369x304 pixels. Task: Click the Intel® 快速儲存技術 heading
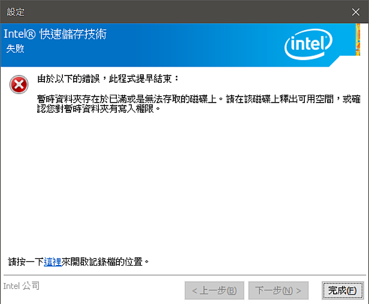[55, 34]
